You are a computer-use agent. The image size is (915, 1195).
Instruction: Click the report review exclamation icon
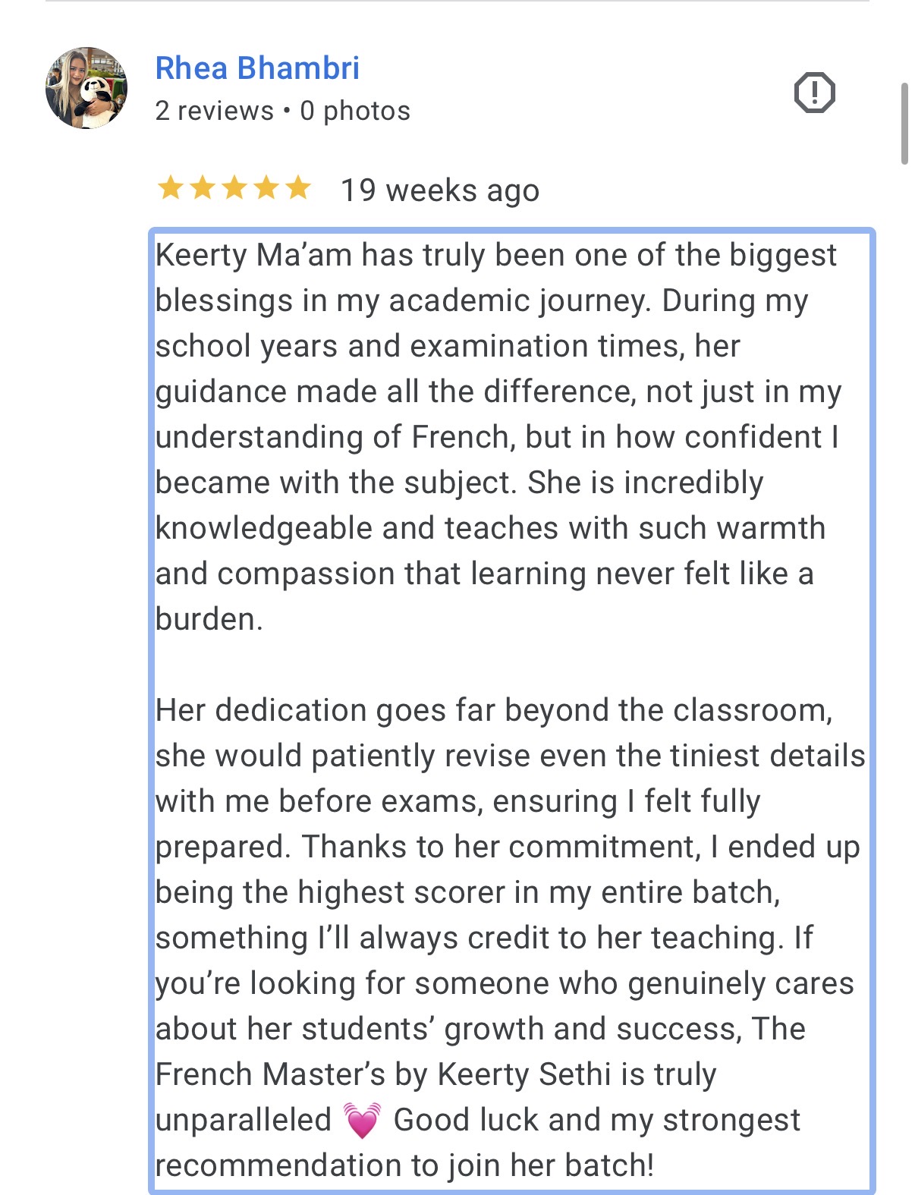(814, 93)
